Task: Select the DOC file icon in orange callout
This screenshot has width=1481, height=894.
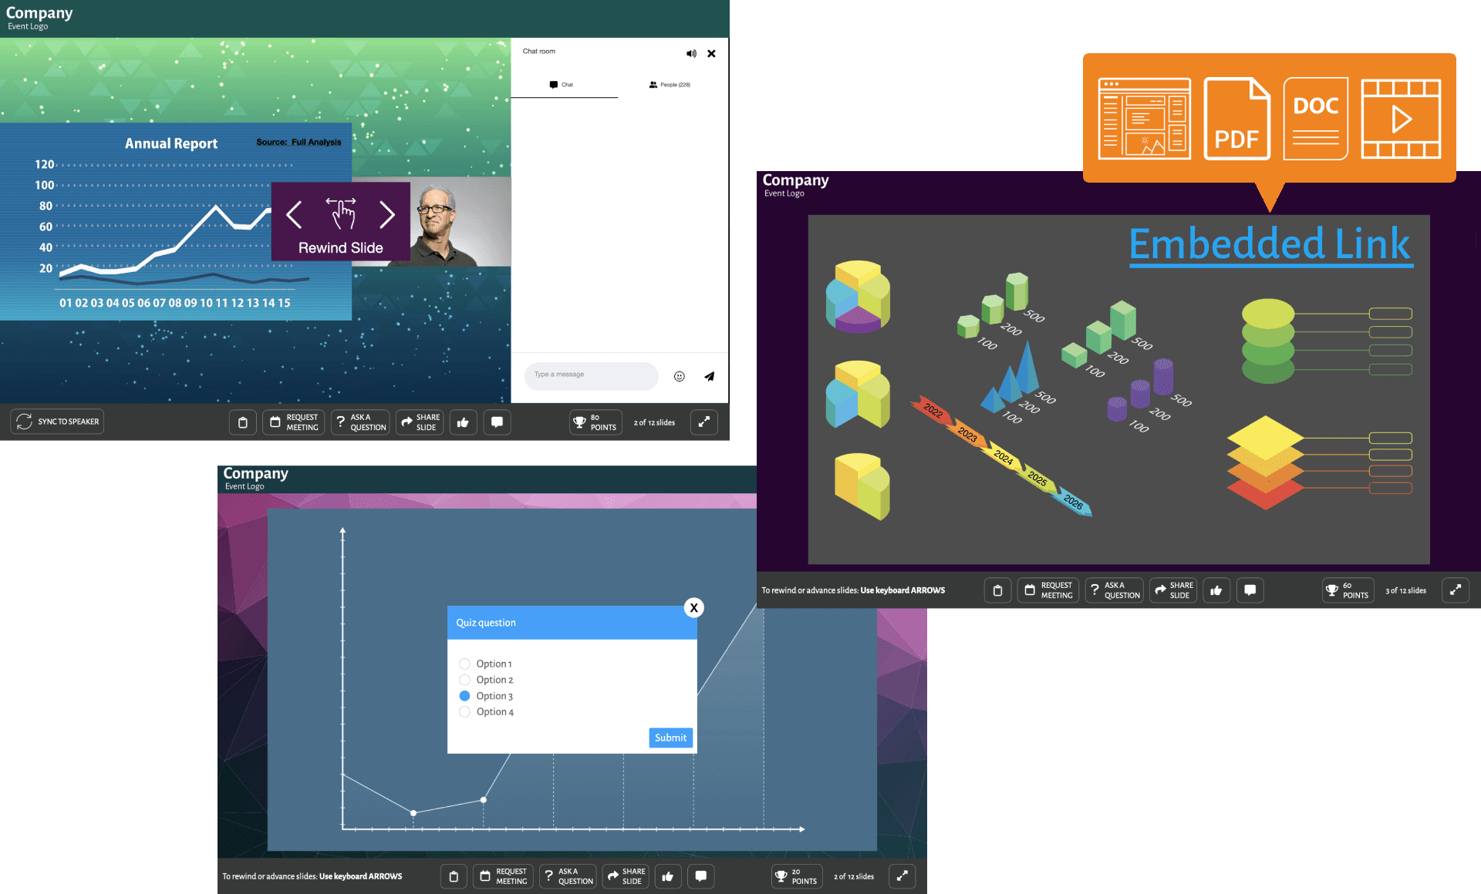Action: click(1316, 118)
